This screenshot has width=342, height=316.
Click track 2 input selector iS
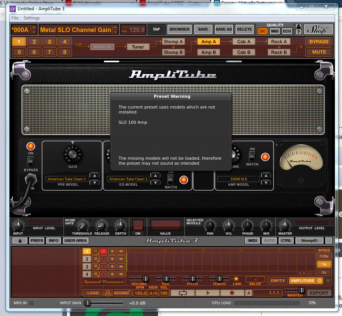95,259
